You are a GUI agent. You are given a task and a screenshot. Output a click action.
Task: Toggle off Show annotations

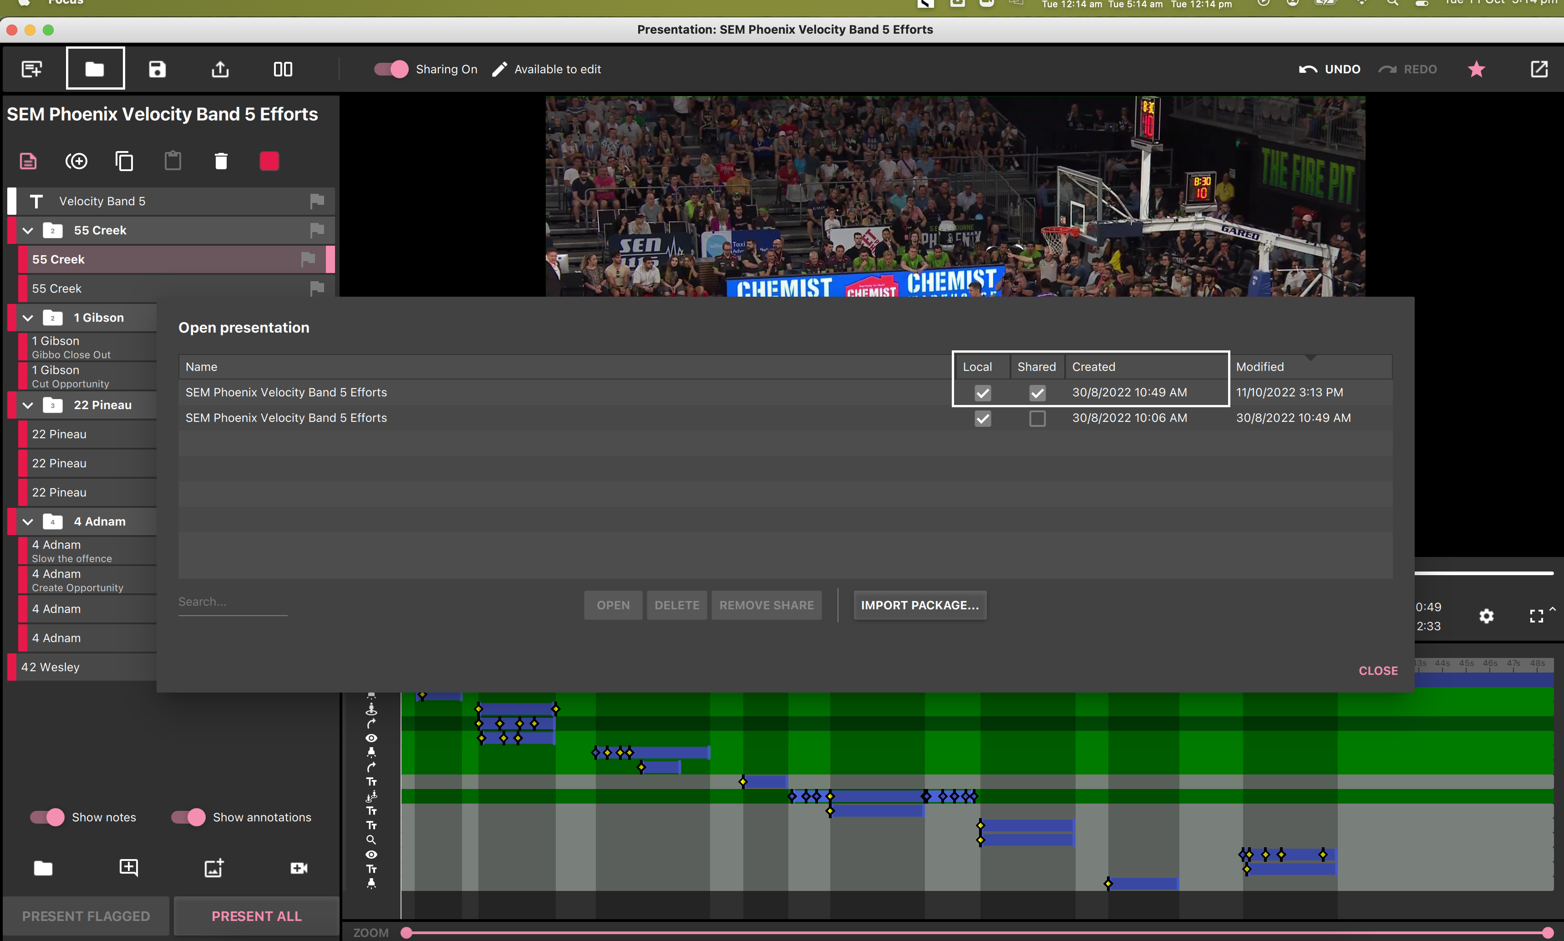[x=187, y=817]
